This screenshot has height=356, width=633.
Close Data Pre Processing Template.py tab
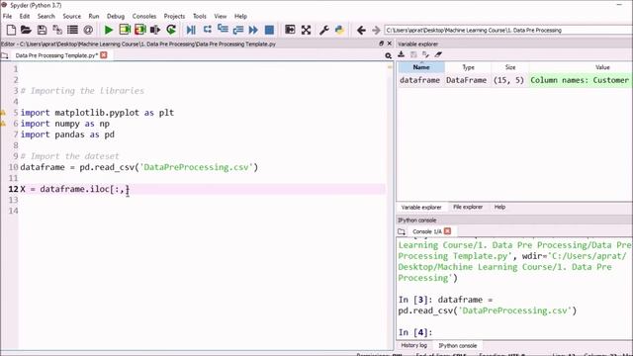[x=104, y=55]
